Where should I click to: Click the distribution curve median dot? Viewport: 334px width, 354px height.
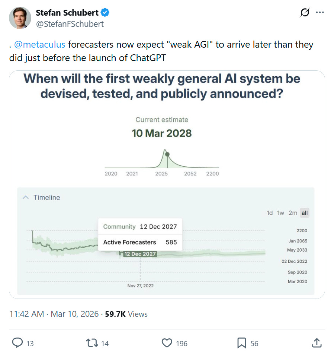tap(167, 154)
